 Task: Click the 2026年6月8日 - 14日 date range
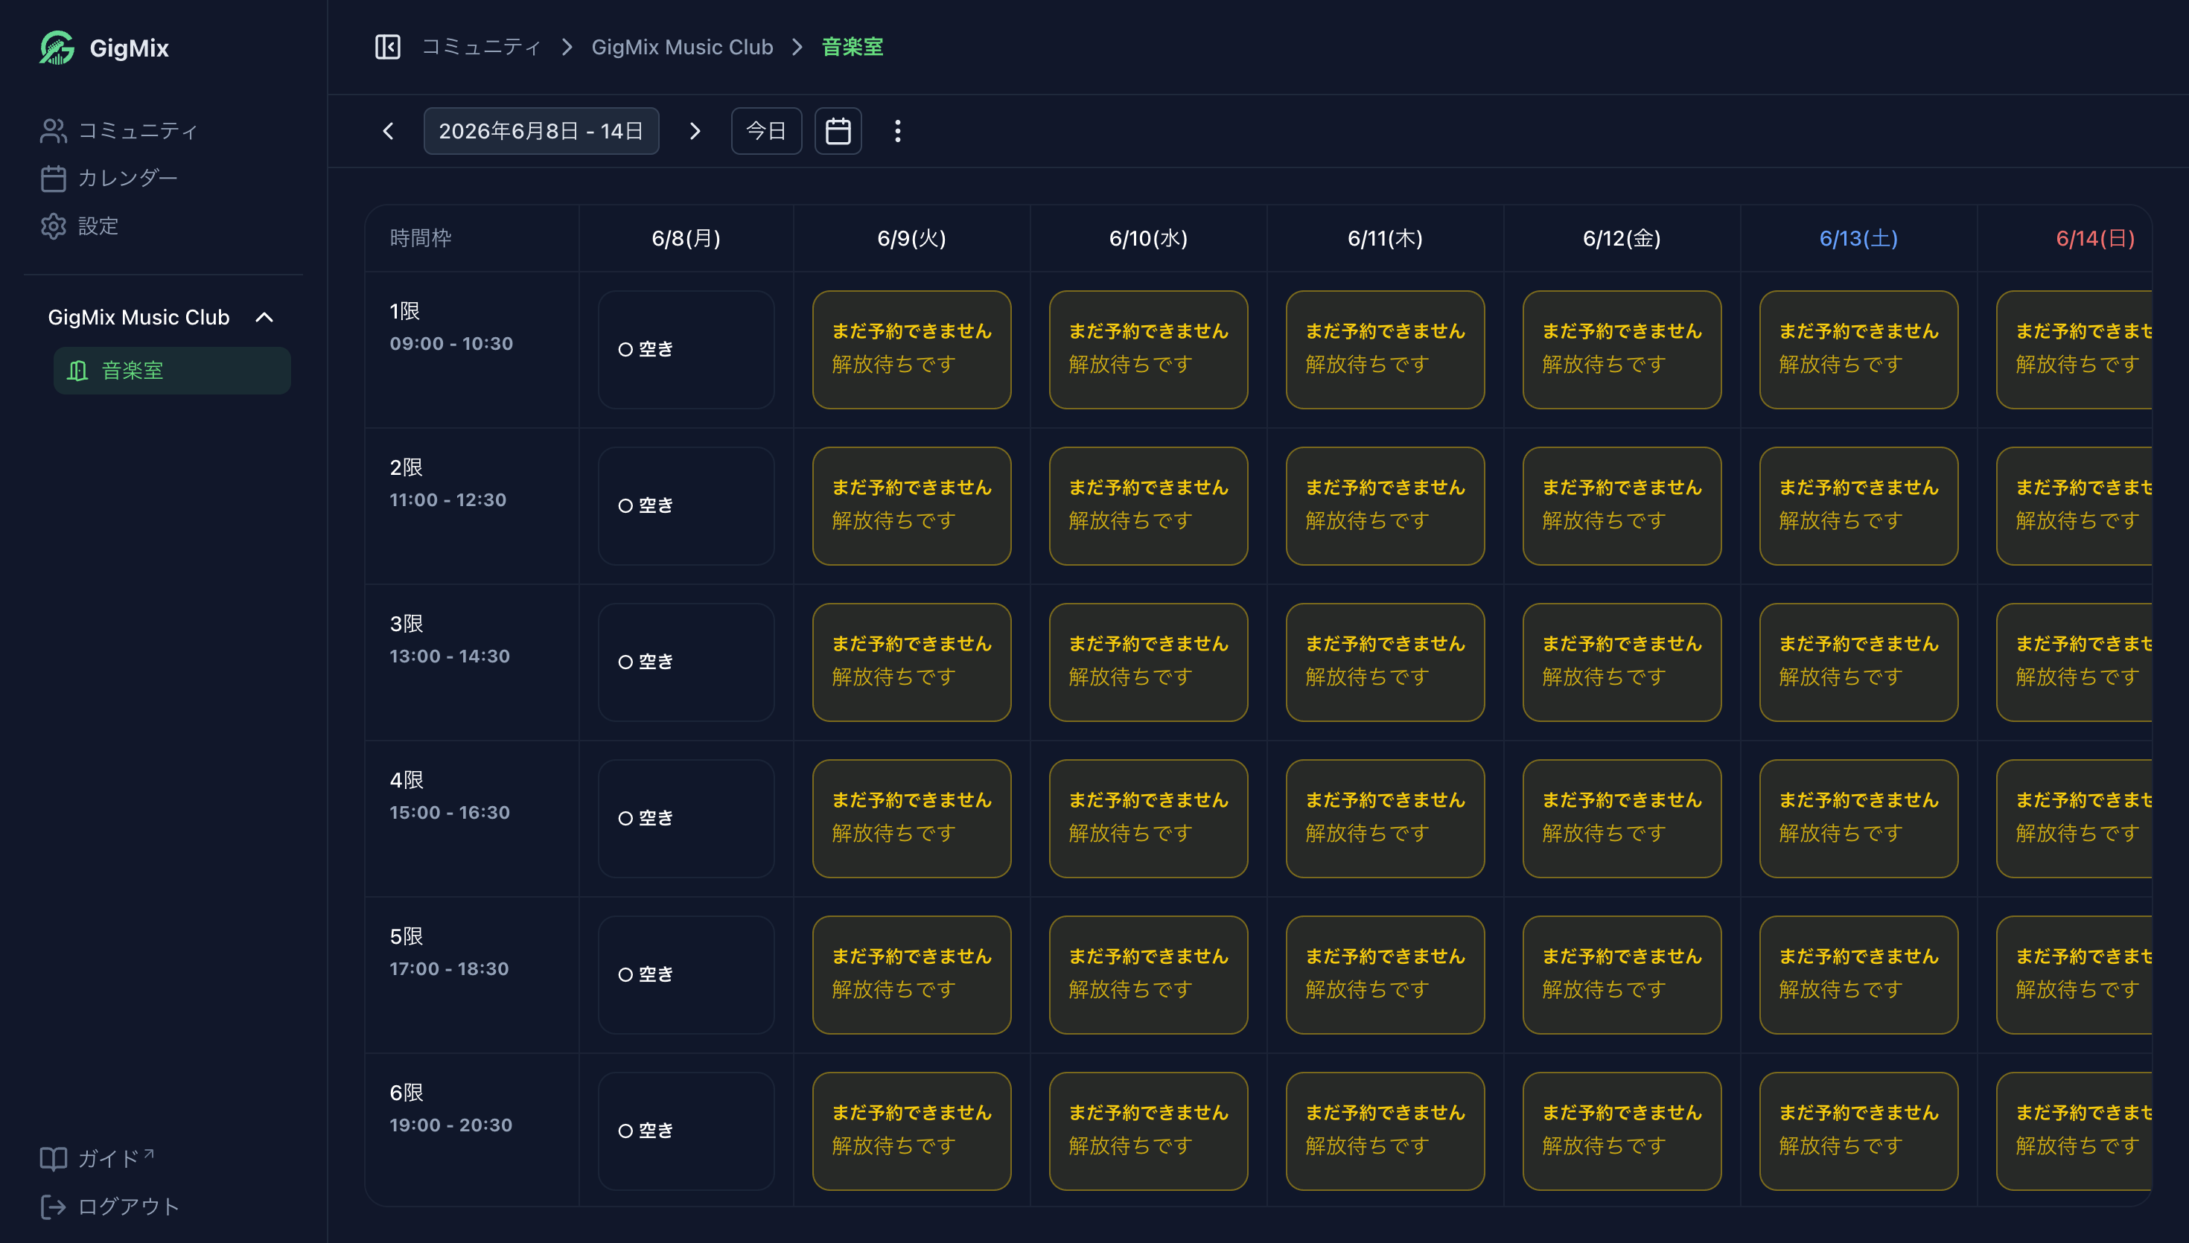541,130
